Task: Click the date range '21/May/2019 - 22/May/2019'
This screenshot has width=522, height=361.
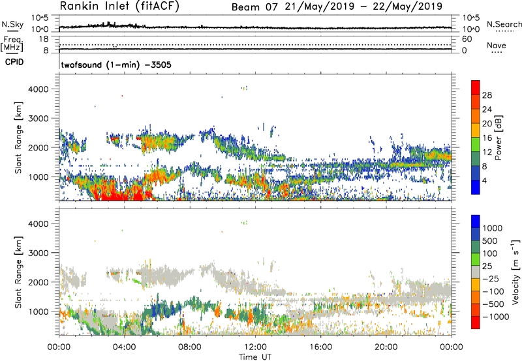Action: 363,7
